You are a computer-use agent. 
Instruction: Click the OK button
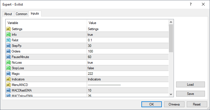[151, 104]
